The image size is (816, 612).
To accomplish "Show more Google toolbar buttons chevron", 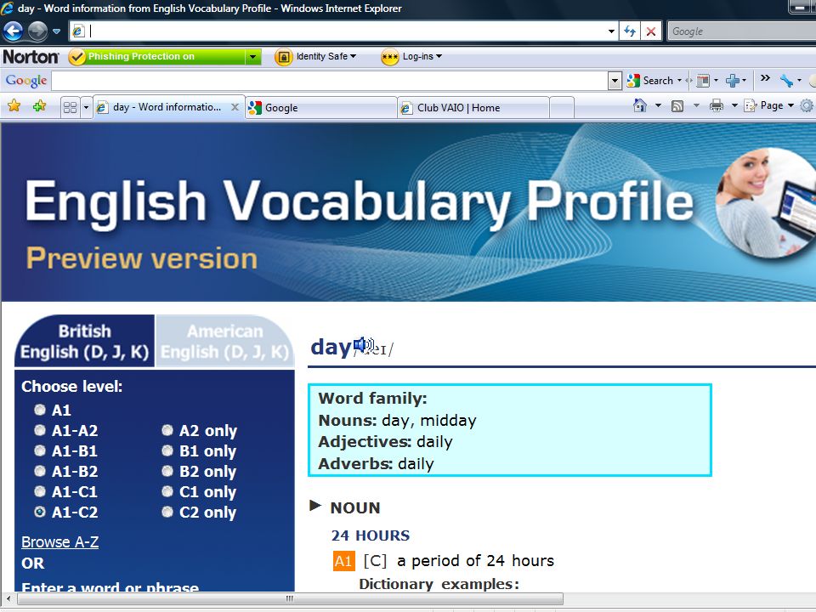I will pyautogui.click(x=765, y=78).
